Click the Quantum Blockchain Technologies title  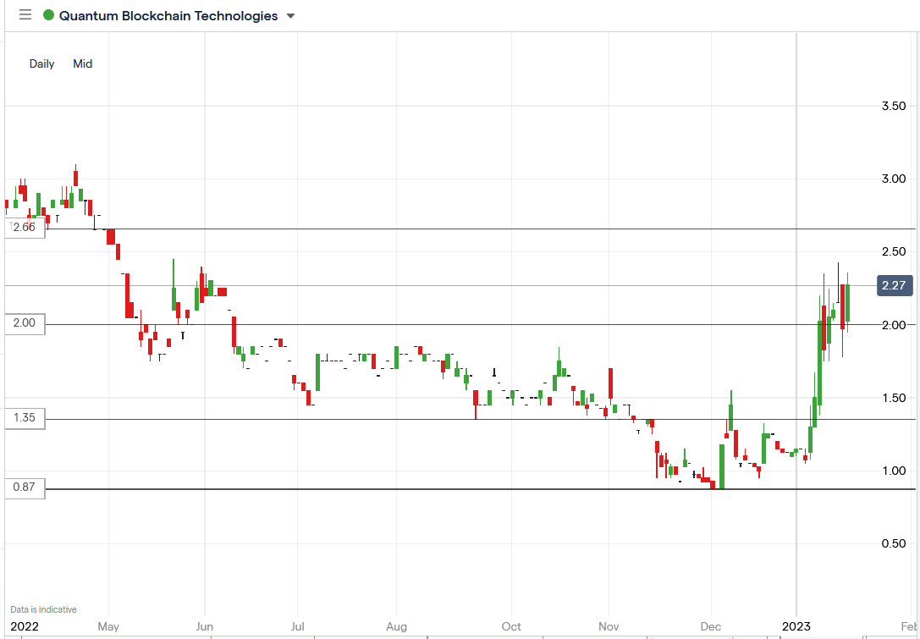coord(168,16)
